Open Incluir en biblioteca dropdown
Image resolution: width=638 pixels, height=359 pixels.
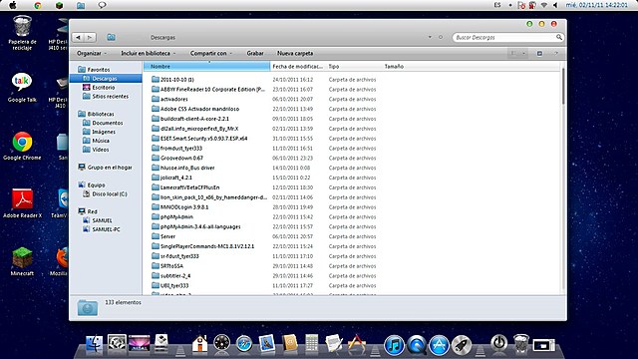[x=149, y=53]
